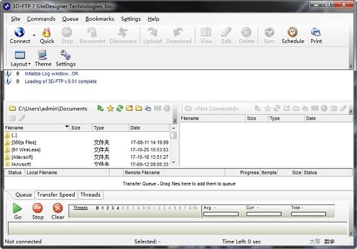Open the Schedule clock tool
Viewport: 357px width, 249px height.
coord(293,32)
